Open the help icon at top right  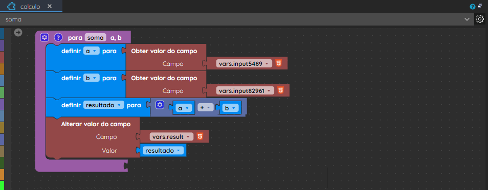click(x=473, y=7)
